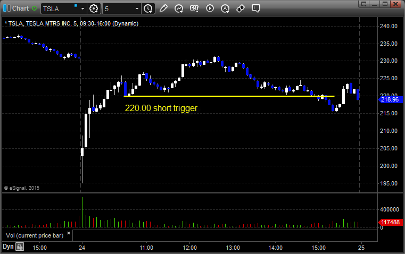This screenshot has height=254, width=405.
Task: Open the gear chart settings menu
Action: point(94,9)
